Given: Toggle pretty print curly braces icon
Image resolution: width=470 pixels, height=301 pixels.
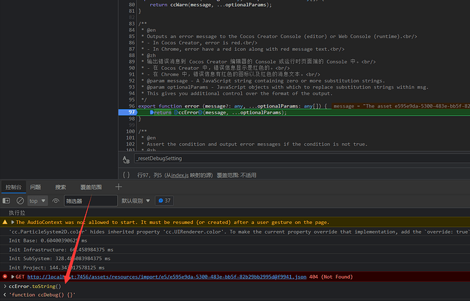Looking at the screenshot, I should click(126, 175).
